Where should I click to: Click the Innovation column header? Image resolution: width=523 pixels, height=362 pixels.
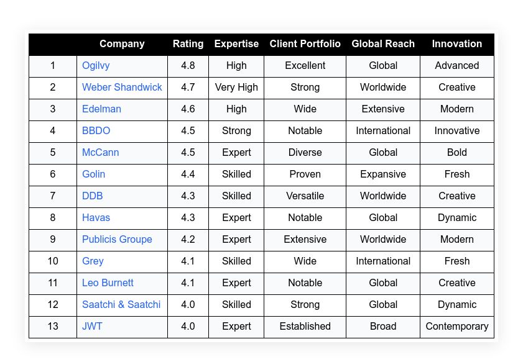coord(457,44)
